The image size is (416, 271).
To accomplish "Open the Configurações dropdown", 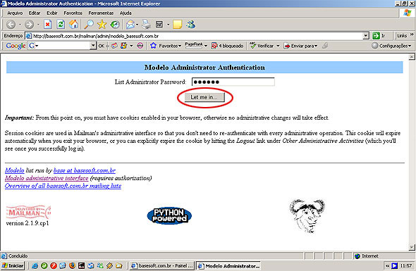I will (391, 46).
